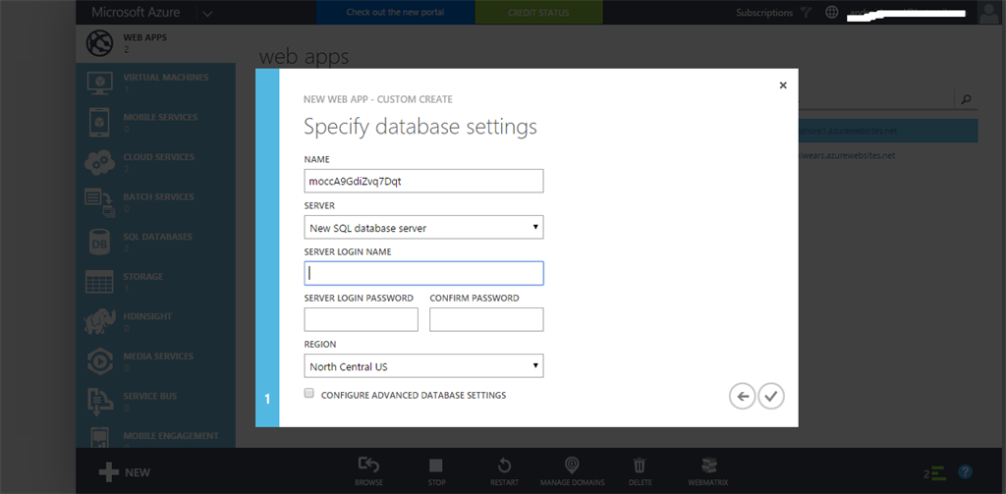The width and height of the screenshot is (1006, 494).
Task: Close the New Web App dialog
Action: tap(783, 85)
